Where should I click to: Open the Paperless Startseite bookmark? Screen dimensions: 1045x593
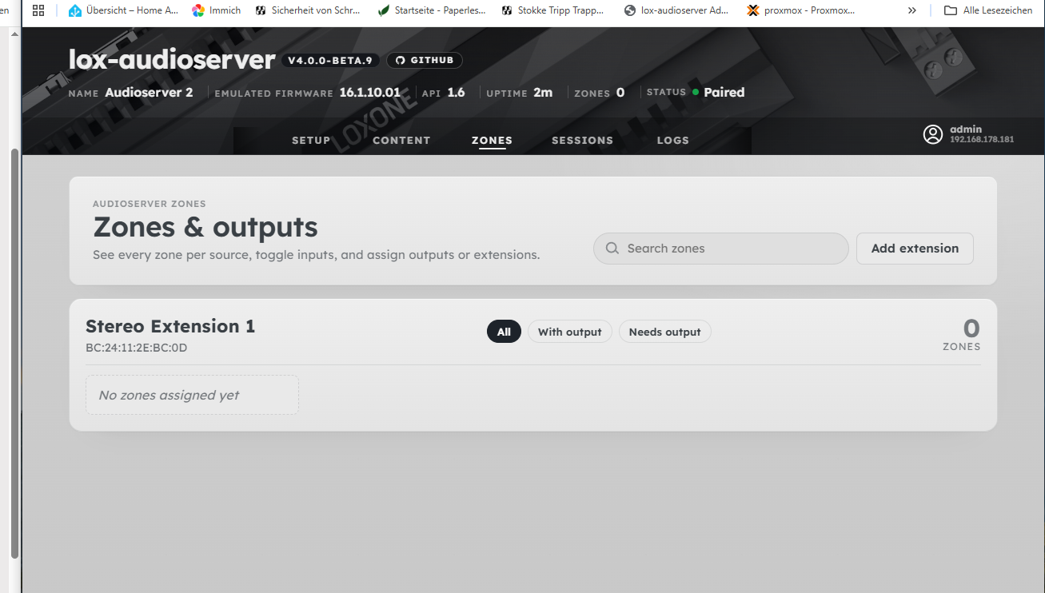[432, 10]
